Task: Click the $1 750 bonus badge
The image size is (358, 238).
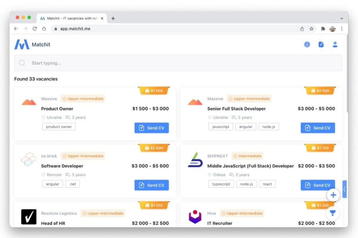Action: pyautogui.click(x=320, y=148)
